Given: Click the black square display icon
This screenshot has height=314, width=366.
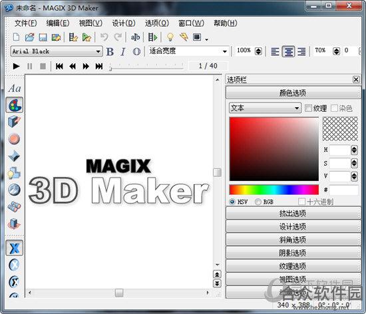Looking at the screenshot, I should (197, 37).
